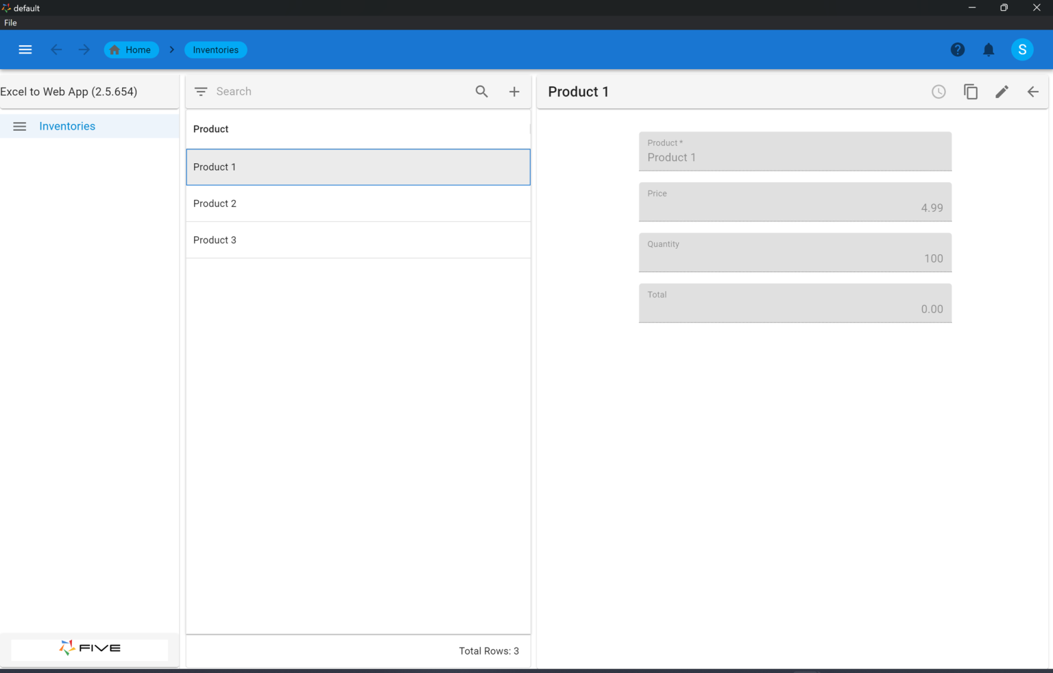1053x673 pixels.
Task: Open the notifications bell
Action: pos(989,49)
